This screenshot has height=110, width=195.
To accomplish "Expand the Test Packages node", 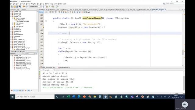I will 12,23.
